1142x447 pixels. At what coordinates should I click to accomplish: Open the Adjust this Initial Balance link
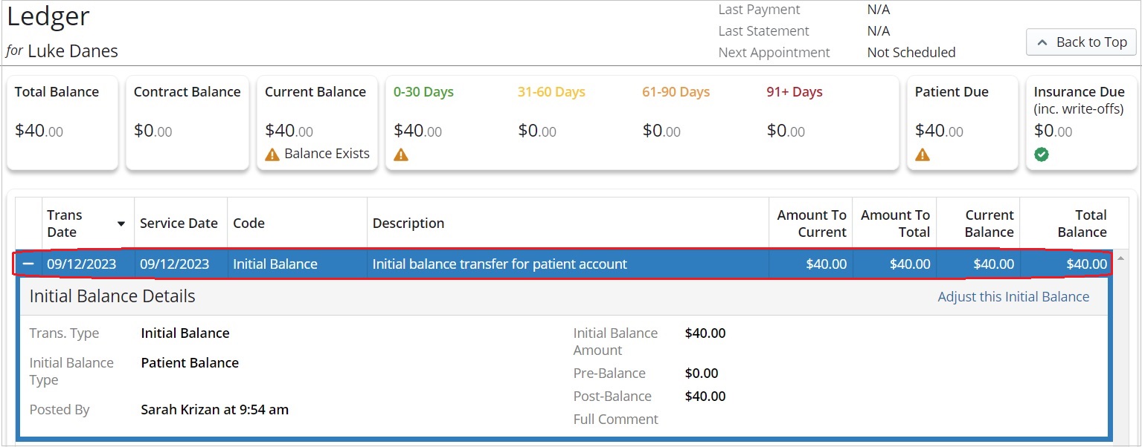[x=1013, y=297]
